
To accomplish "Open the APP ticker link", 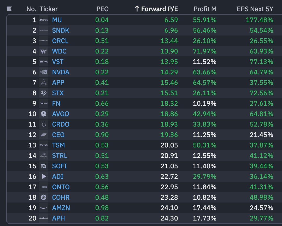I will (58, 82).
